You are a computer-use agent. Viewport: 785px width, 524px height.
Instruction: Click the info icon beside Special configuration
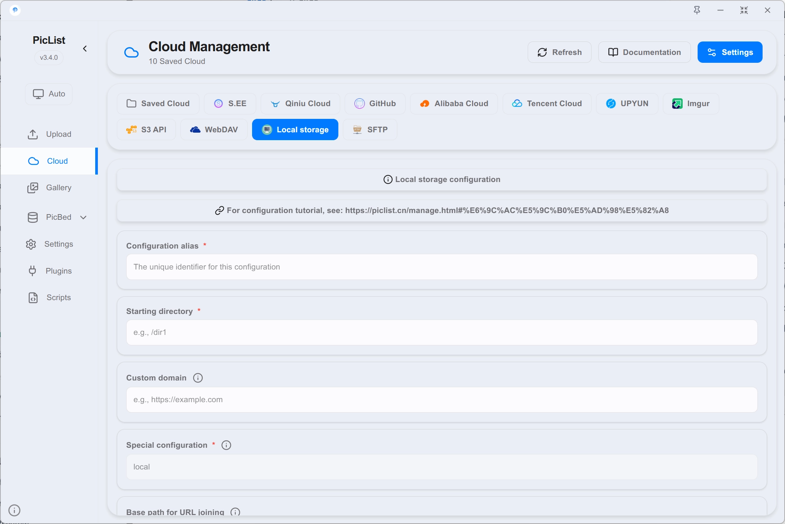click(226, 445)
